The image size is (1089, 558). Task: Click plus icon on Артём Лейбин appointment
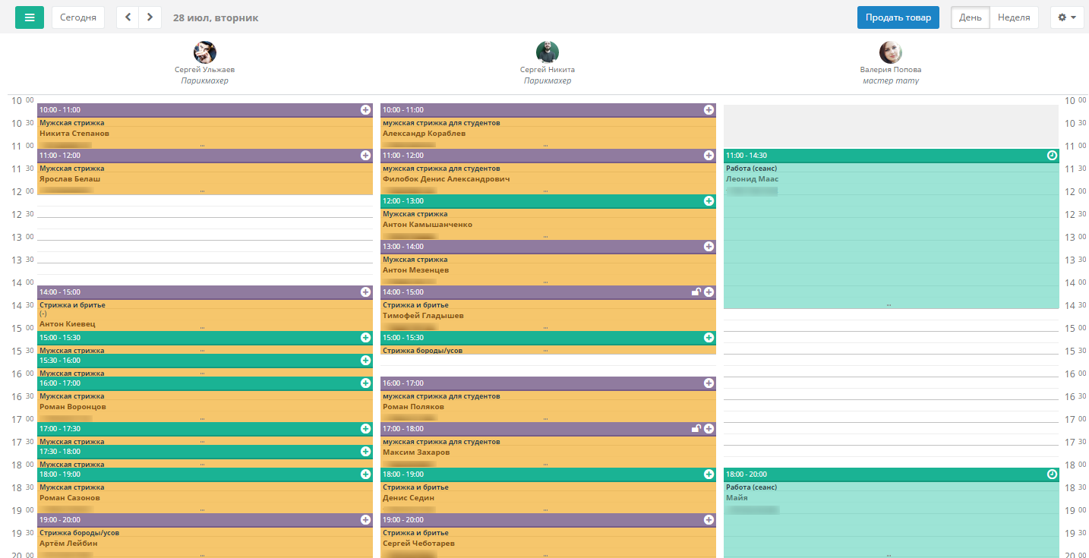click(x=365, y=520)
